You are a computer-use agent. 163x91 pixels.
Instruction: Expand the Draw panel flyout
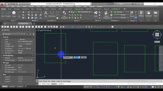(13, 21)
